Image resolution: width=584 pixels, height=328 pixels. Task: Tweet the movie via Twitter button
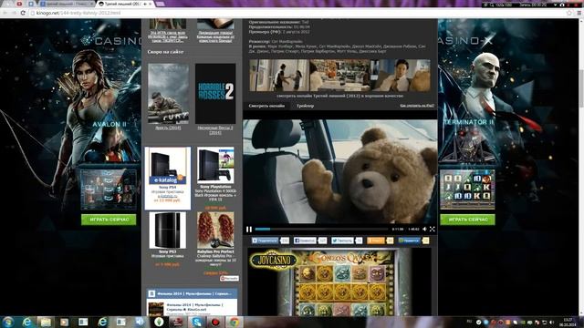(342, 241)
